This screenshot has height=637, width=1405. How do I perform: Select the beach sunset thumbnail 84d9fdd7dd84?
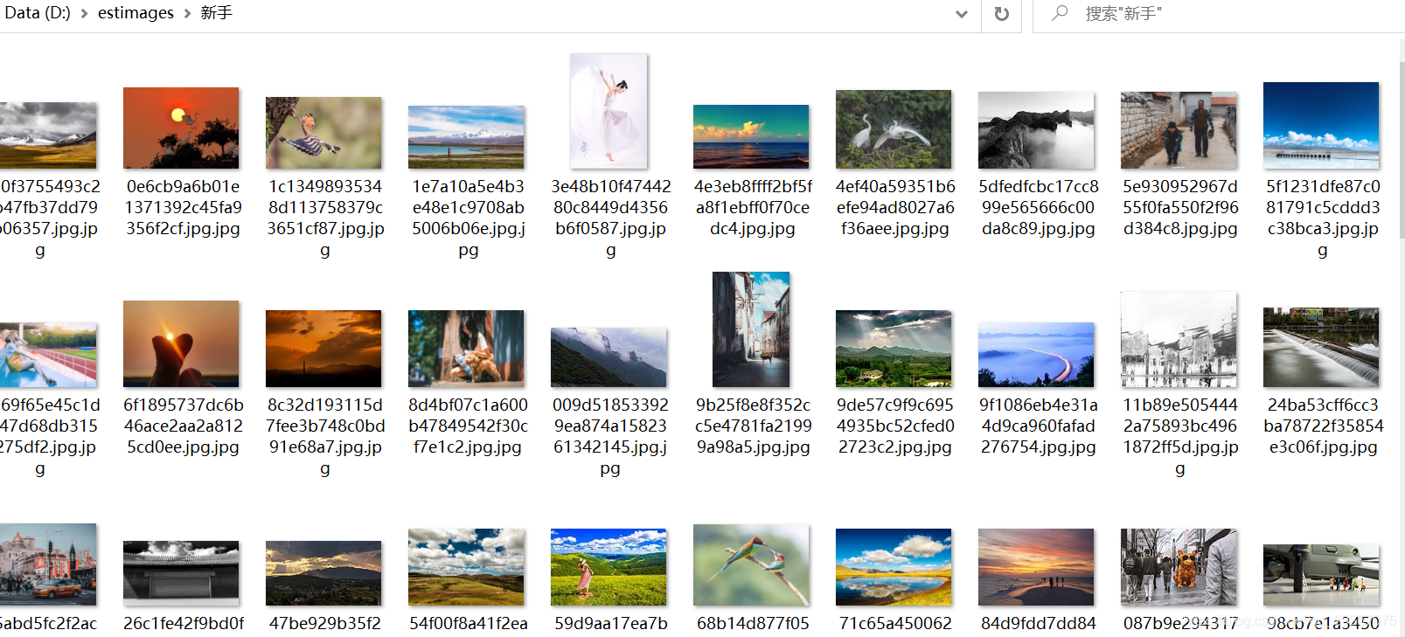[1036, 567]
